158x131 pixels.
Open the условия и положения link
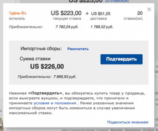55,103
